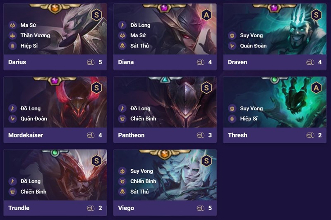The width and height of the screenshot is (331, 220).
Task: Open the Draven champion name link
Action: 237,62
